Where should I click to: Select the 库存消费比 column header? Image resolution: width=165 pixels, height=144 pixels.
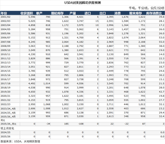154,13
